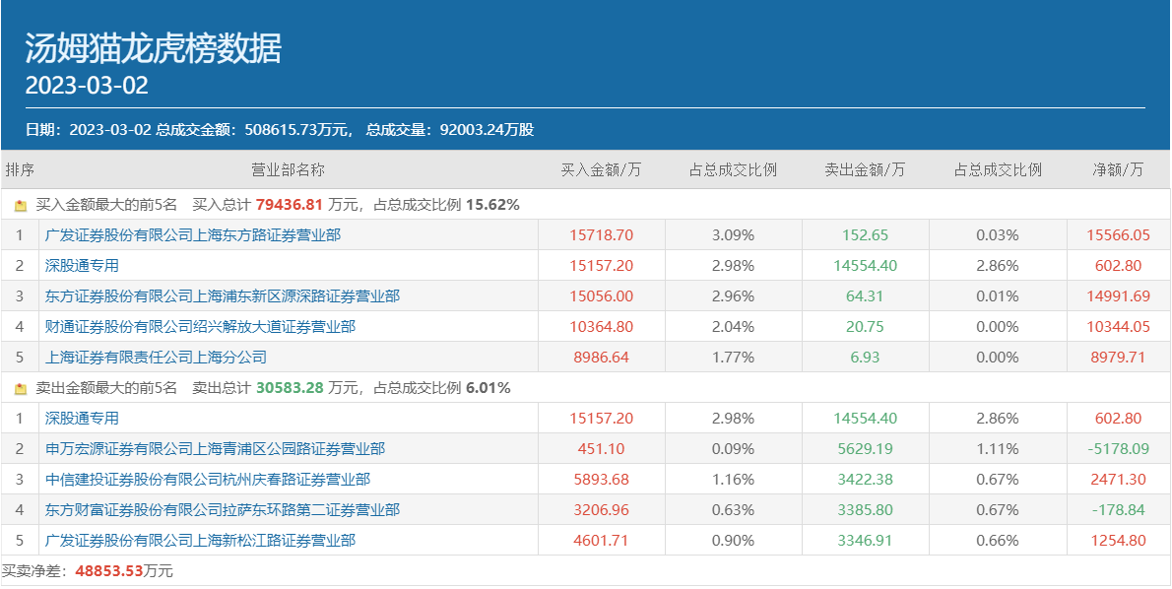
Task: Click the 排序 column header
Action: [x=20, y=170]
